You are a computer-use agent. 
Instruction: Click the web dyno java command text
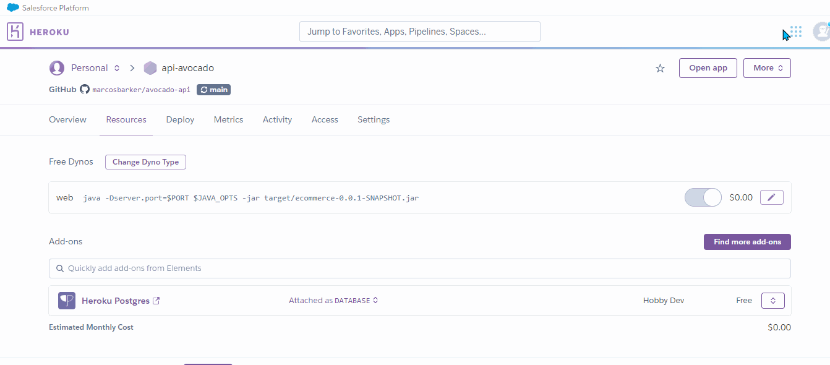click(x=251, y=198)
